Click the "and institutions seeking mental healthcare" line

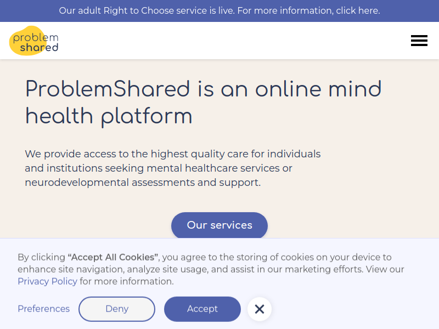159,168
